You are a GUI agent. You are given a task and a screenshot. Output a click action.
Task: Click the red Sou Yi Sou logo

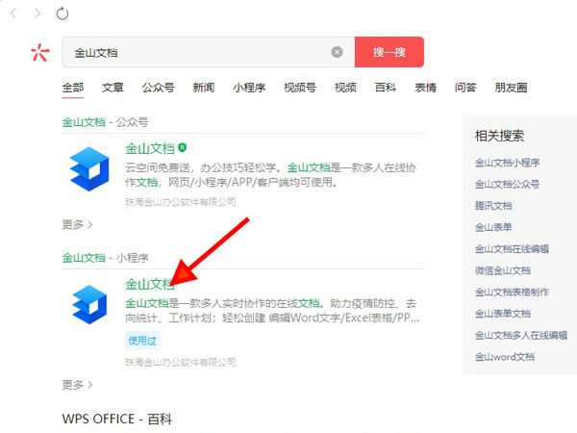click(x=38, y=52)
